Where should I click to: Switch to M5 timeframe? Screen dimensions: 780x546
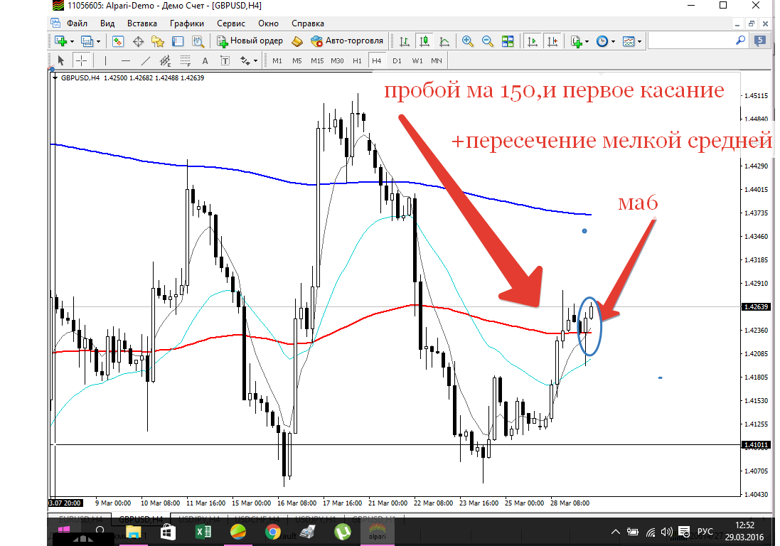pyautogui.click(x=297, y=60)
